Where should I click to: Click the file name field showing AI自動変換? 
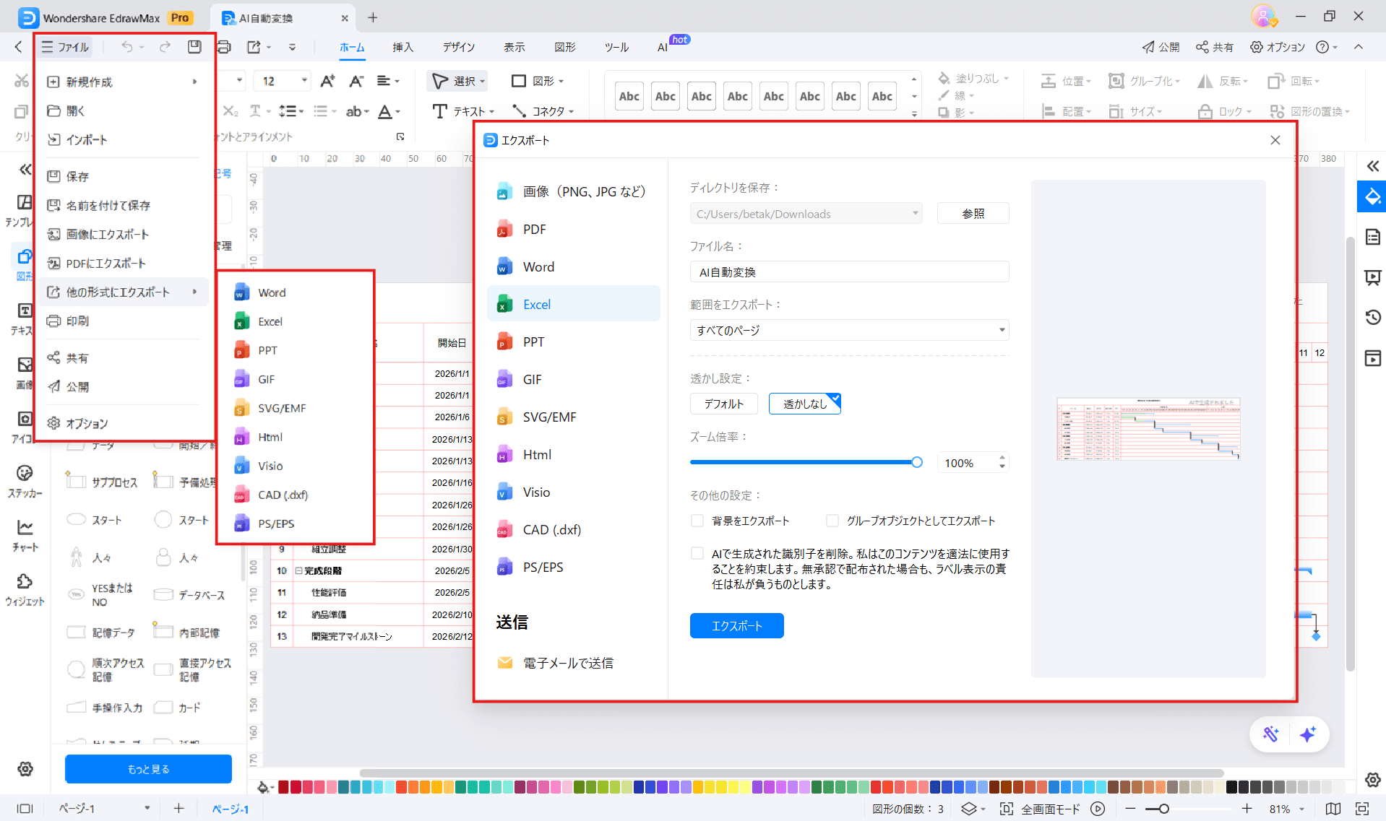[x=849, y=272]
